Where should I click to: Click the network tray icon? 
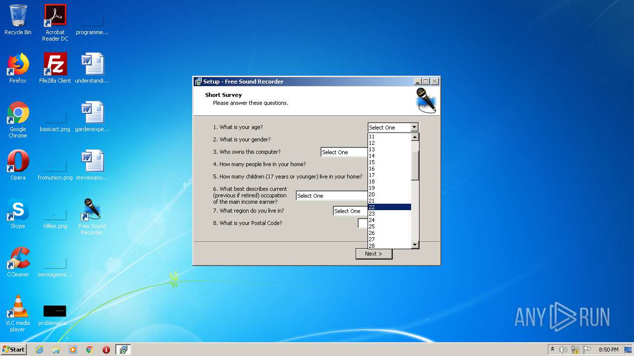(x=575, y=350)
